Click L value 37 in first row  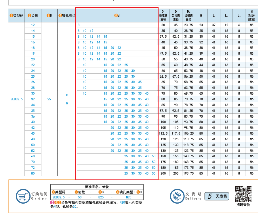pyautogui.click(x=214, y=25)
